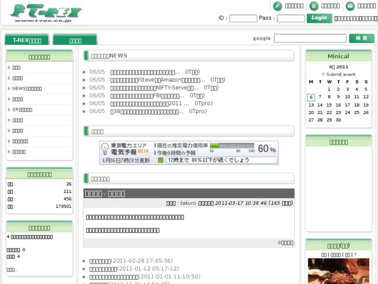Click the plus icon beside Submit event
Screen dimensions: 378x284
(x=323, y=74)
